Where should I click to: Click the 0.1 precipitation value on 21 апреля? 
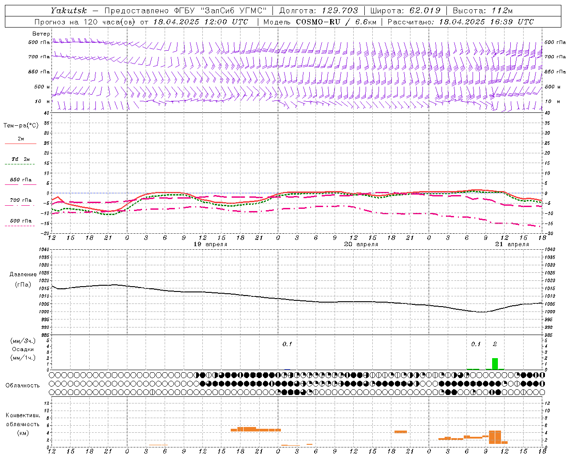[476, 344]
